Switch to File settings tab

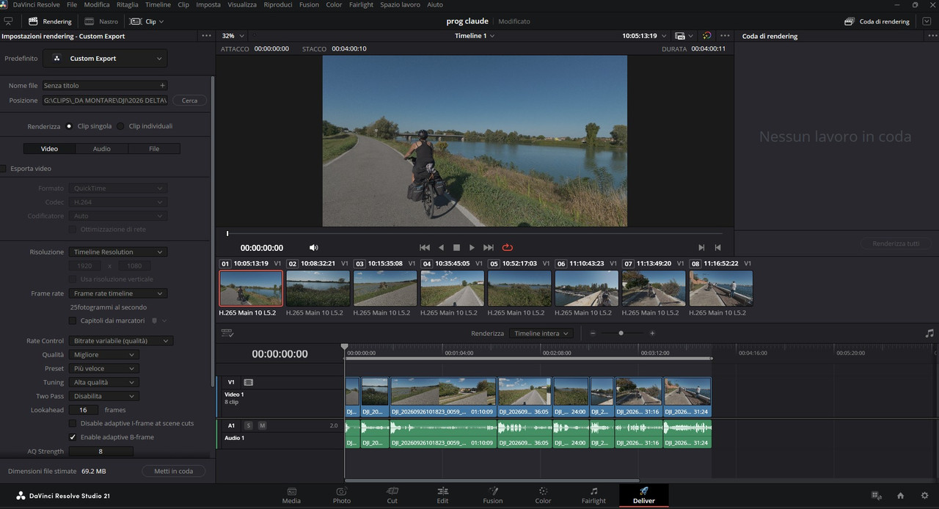(154, 148)
